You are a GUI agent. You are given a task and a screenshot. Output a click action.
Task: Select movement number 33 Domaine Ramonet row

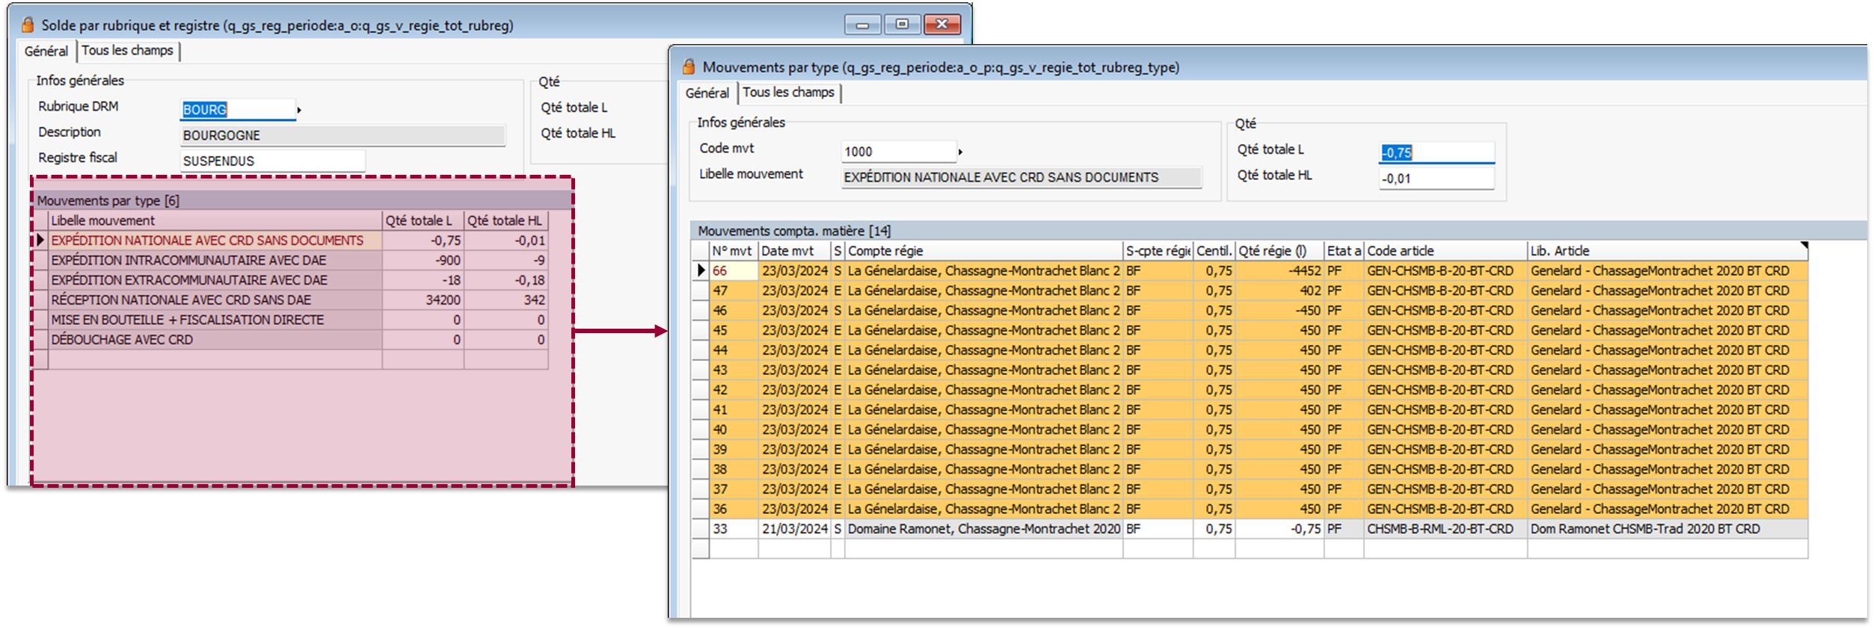click(983, 529)
